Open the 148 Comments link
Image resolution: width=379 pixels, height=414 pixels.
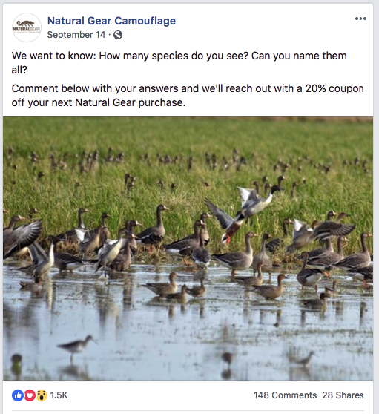point(285,395)
